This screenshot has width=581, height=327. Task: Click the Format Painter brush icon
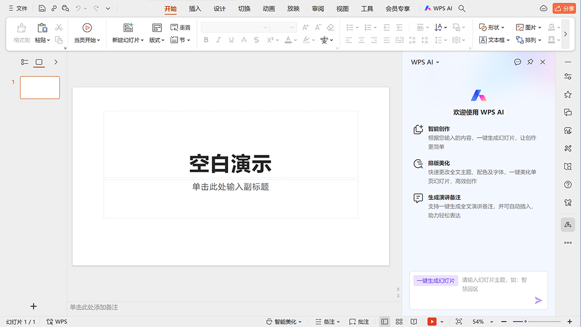point(22,28)
